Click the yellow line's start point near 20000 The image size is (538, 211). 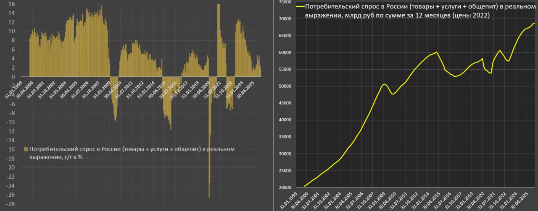[x=304, y=186]
